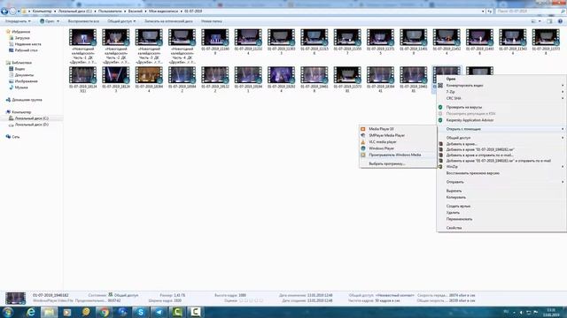Viewport: 567px width, 318px height.
Task: Select Новогодний калейдоскоп Часть -1 video
Action: [83, 46]
